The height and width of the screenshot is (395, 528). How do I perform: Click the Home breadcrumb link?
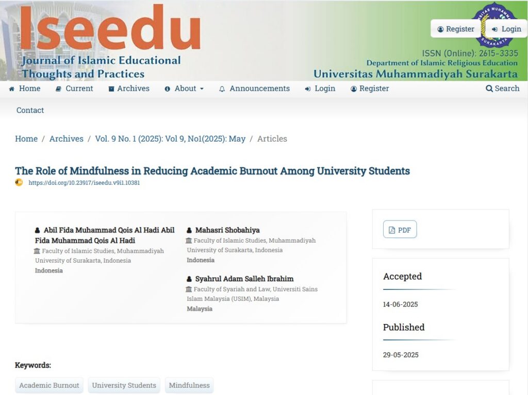pyautogui.click(x=26, y=139)
